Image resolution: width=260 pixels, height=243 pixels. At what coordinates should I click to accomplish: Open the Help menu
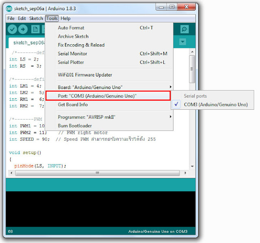(x=65, y=18)
